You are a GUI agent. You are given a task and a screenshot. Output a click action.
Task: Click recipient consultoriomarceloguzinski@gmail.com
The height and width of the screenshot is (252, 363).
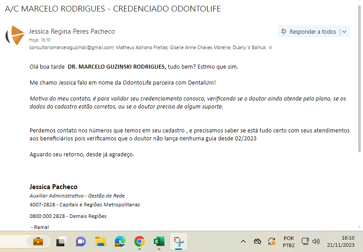pos(71,47)
